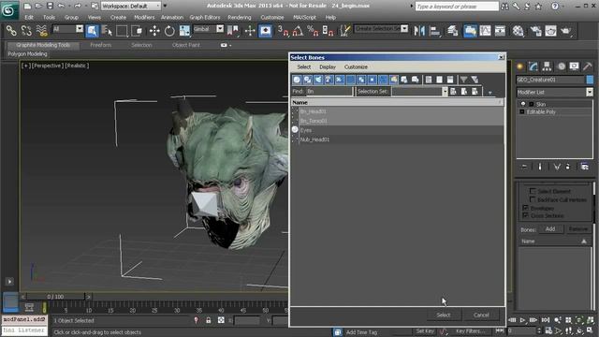Choose the Select and Move tool
The width and height of the screenshot is (599, 337).
[x=154, y=31]
